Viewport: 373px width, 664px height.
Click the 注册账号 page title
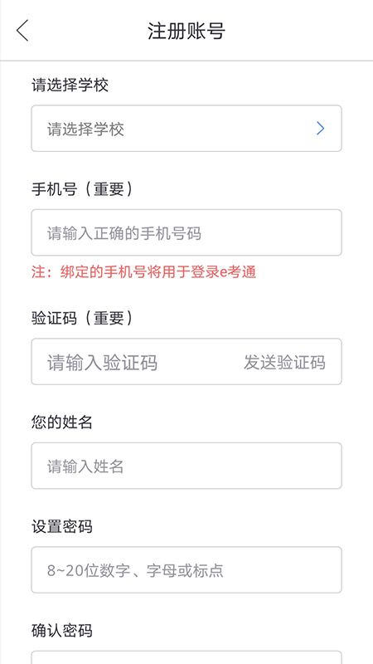186,32
